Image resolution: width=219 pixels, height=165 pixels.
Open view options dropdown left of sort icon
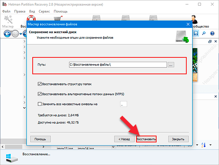point(197,145)
